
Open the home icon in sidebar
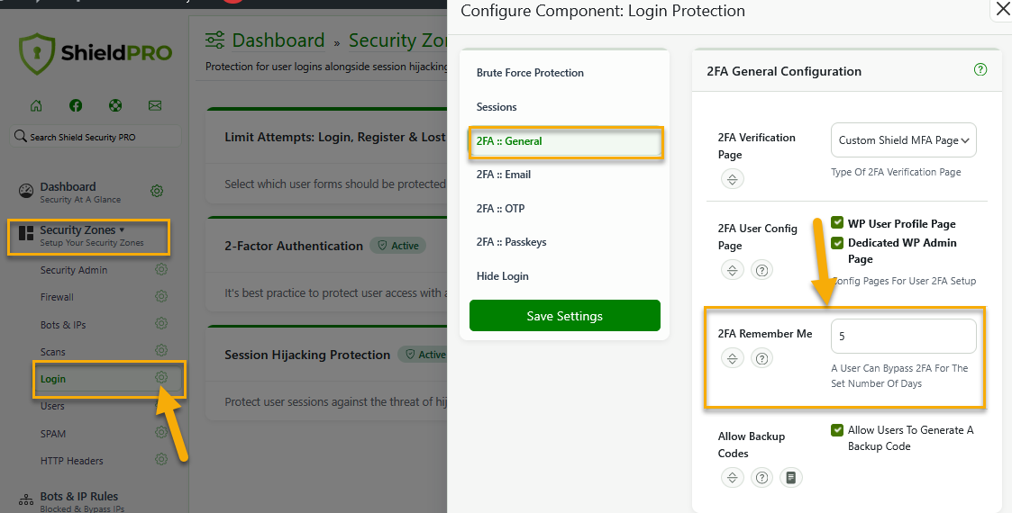click(x=36, y=105)
